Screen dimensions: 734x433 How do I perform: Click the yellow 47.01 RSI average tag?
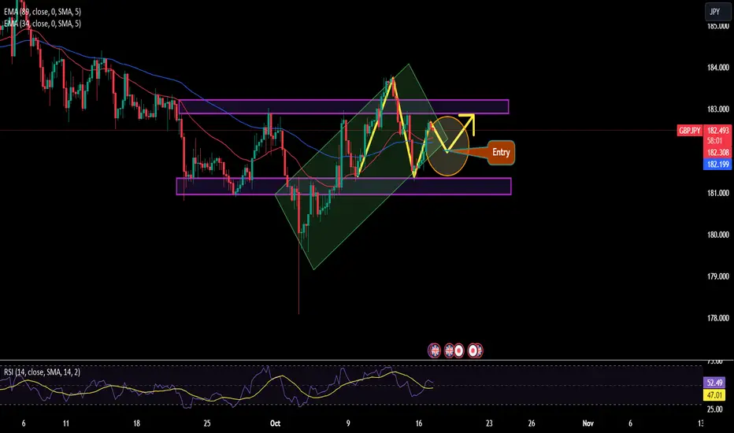[715, 395]
